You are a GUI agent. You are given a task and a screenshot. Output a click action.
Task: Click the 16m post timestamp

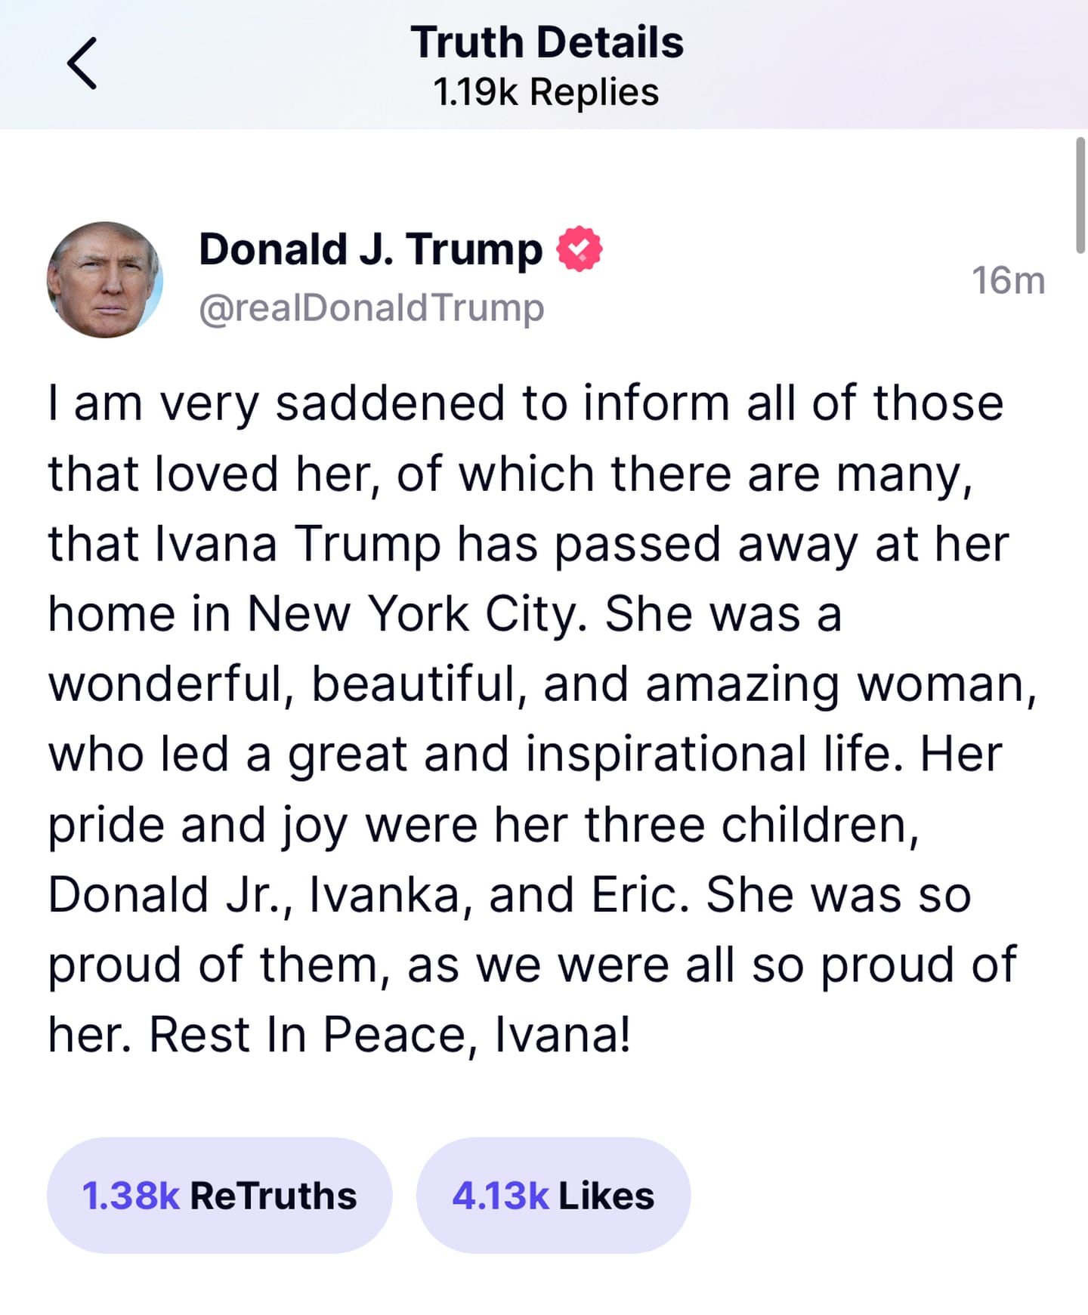1008,281
